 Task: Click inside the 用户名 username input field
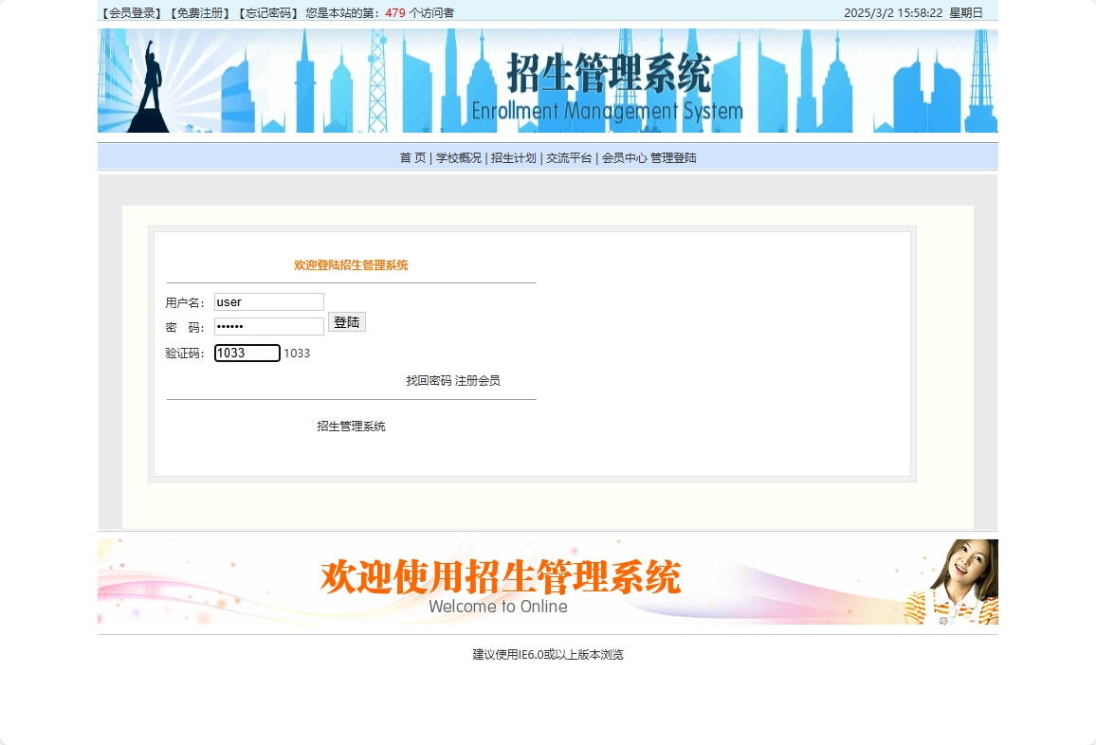point(268,301)
